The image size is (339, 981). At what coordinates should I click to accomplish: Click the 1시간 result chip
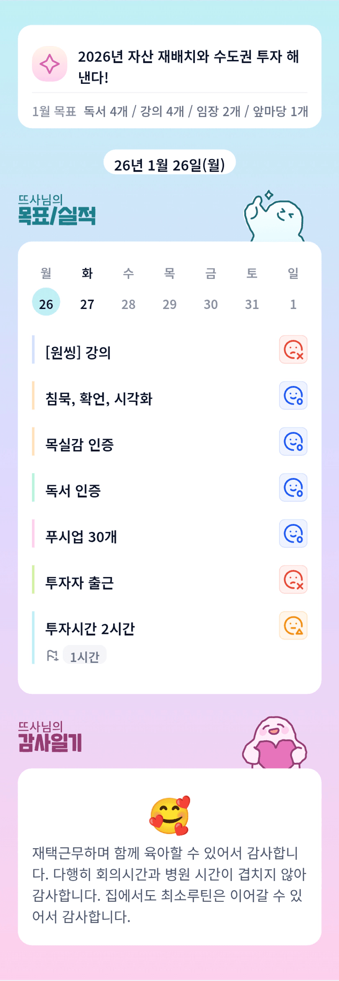coord(84,656)
